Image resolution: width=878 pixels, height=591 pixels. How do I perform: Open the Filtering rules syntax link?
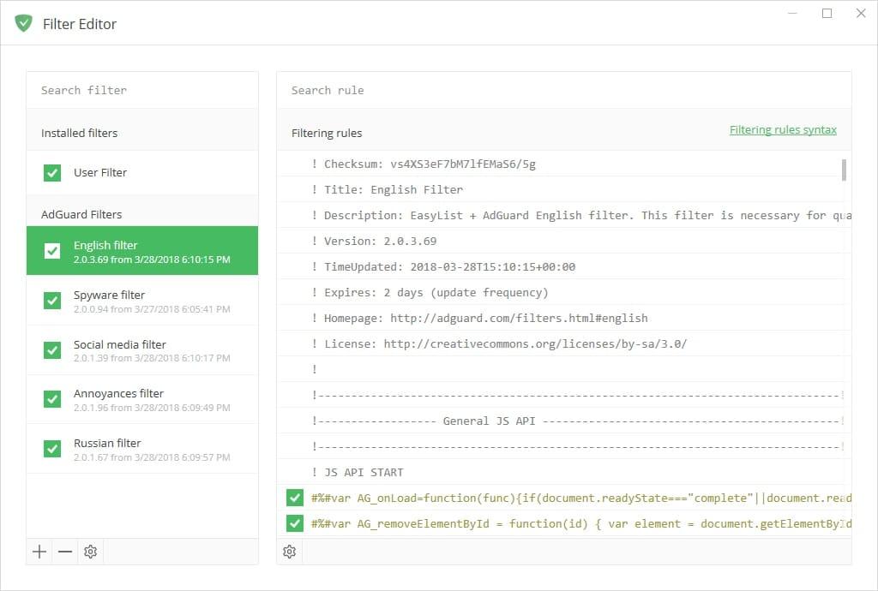click(783, 129)
